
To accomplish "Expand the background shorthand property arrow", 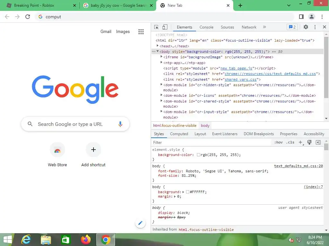I will (183, 192).
